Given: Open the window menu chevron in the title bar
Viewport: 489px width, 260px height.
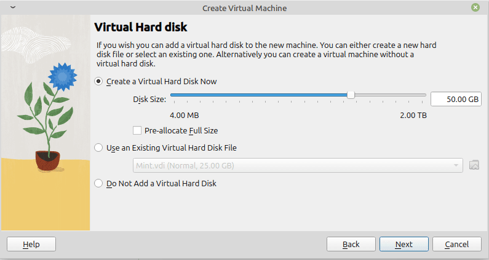Looking at the screenshot, I should coord(13,7).
